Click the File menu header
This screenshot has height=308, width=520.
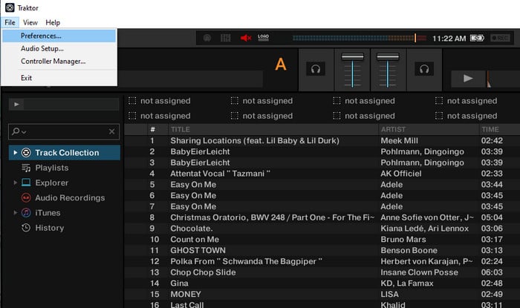10,22
